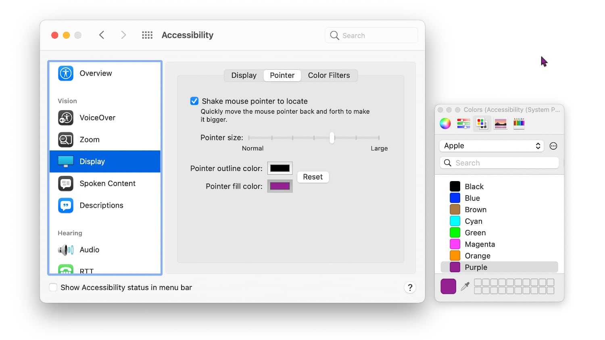Select Zoom in the Vision sidebar
This screenshot has height=340, width=605.
(89, 140)
